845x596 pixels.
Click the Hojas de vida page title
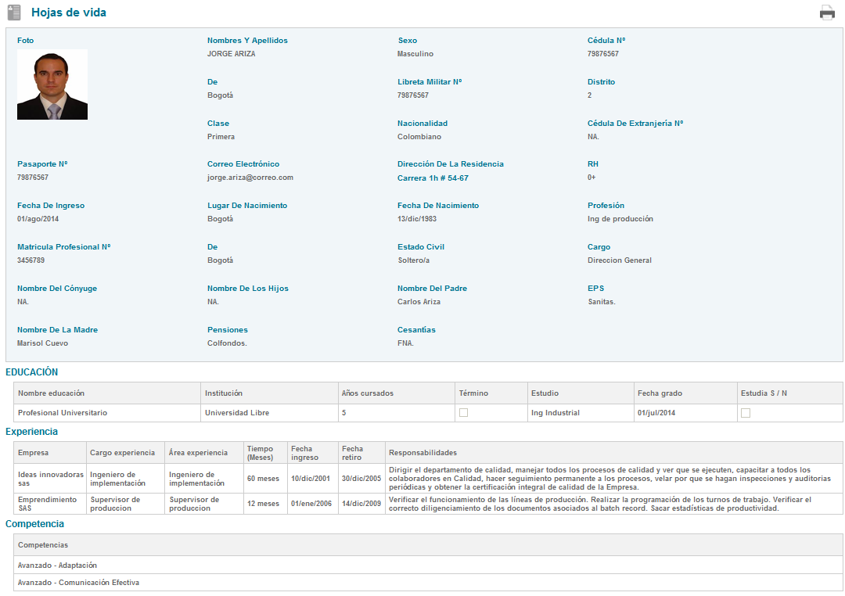(x=69, y=13)
